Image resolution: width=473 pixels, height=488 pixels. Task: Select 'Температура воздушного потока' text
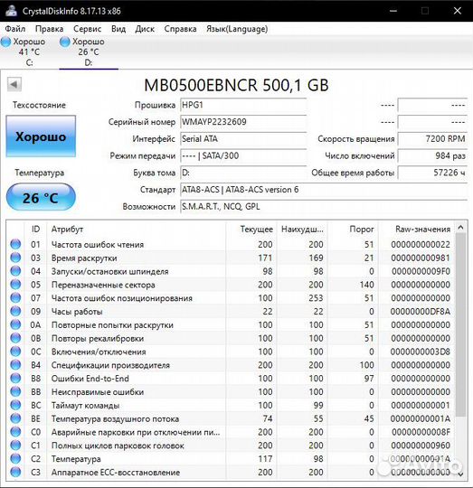coord(115,418)
